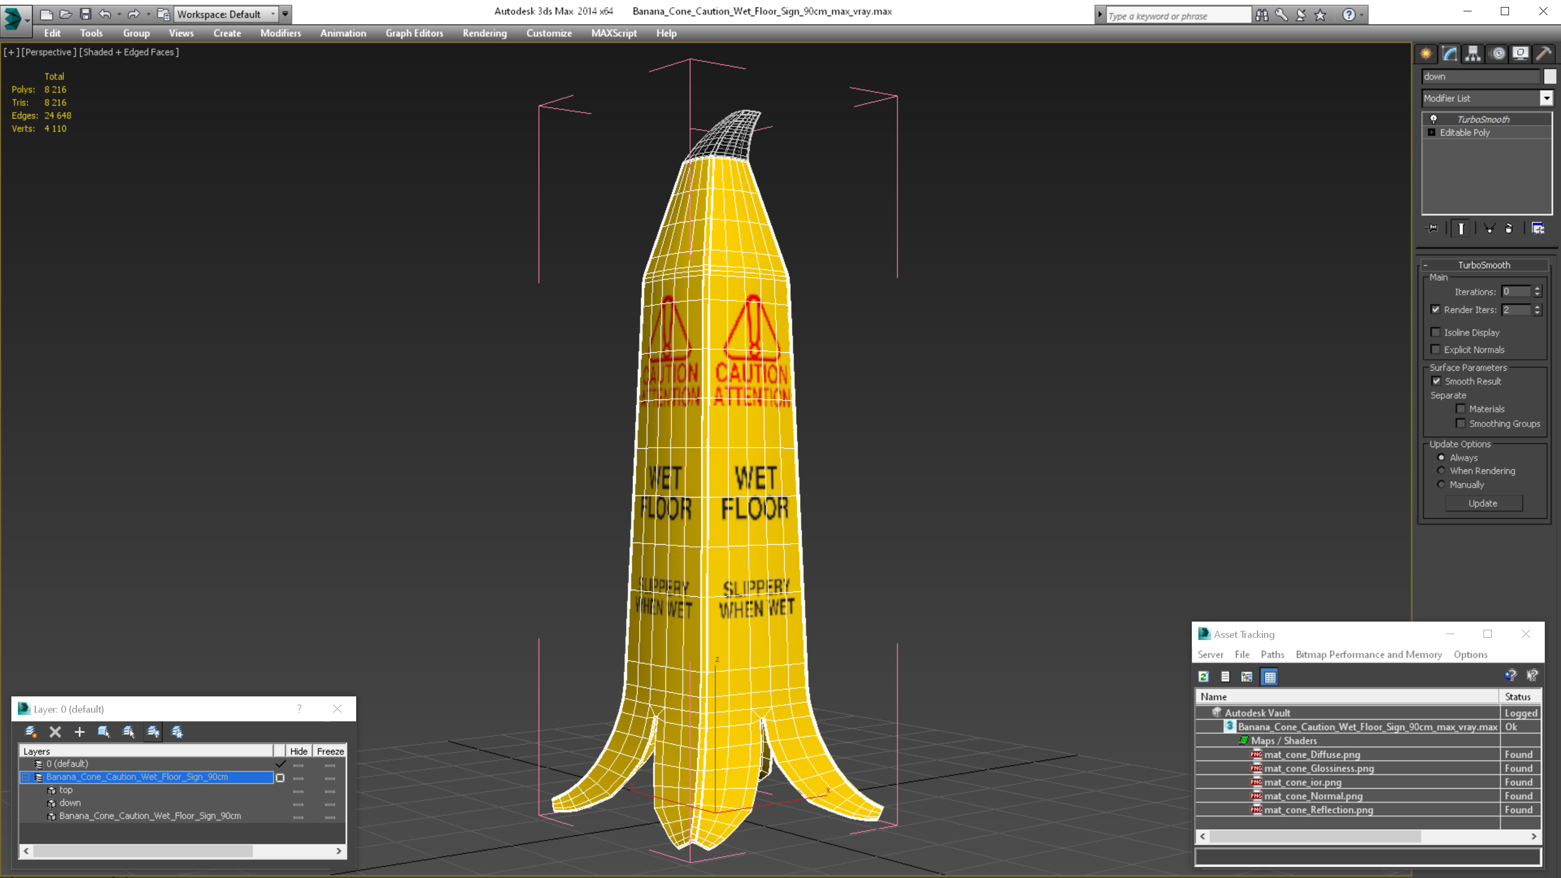Enable Isoline Display checkbox
The width and height of the screenshot is (1561, 878).
[x=1436, y=332]
